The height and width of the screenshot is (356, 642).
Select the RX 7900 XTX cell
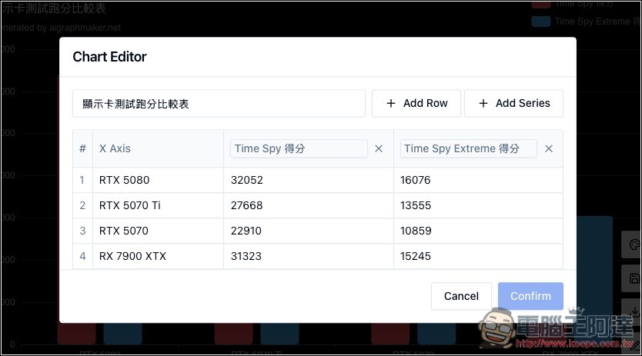pos(158,256)
